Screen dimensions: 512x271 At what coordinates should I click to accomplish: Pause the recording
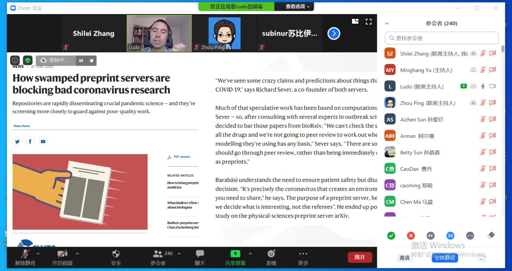point(81,61)
